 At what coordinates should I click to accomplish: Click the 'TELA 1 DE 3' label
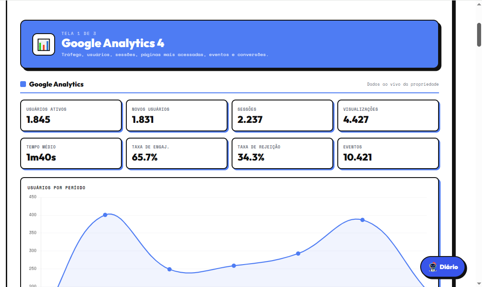(79, 34)
